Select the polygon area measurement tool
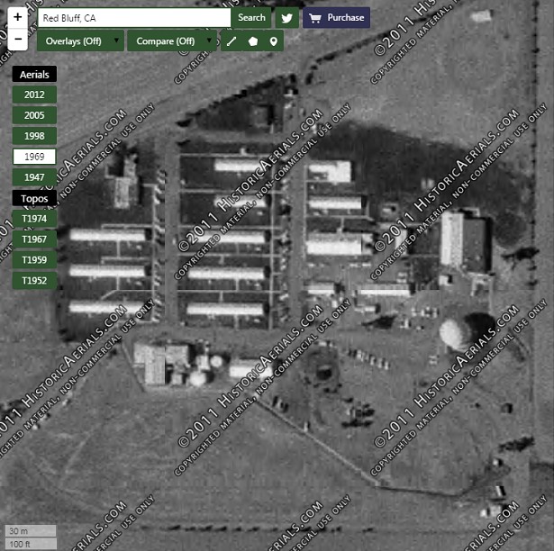 (x=252, y=41)
